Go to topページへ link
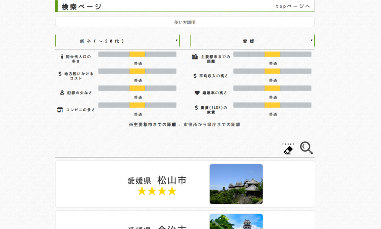The height and width of the screenshot is (229, 381). pyautogui.click(x=293, y=6)
